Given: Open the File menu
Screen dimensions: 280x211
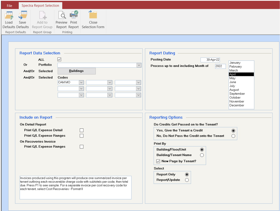Looking at the screenshot, I should point(9,6).
